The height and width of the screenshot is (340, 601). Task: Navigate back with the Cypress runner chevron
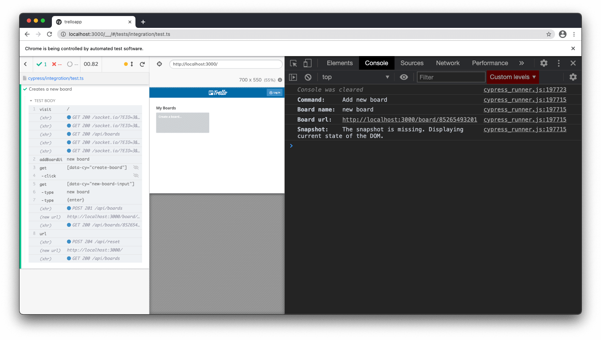pyautogui.click(x=25, y=64)
